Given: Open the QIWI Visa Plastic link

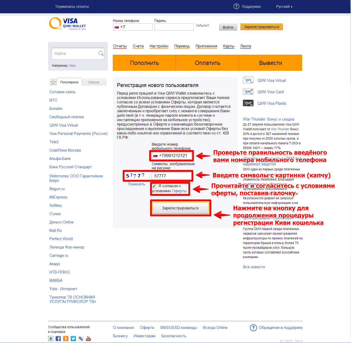Looking at the screenshot, I should 272,103.
